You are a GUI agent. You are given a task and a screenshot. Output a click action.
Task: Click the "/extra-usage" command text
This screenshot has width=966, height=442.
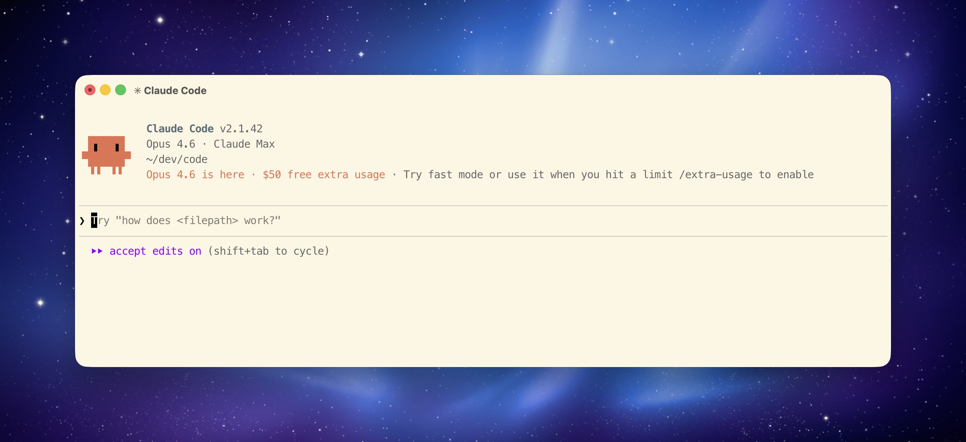pyautogui.click(x=716, y=175)
